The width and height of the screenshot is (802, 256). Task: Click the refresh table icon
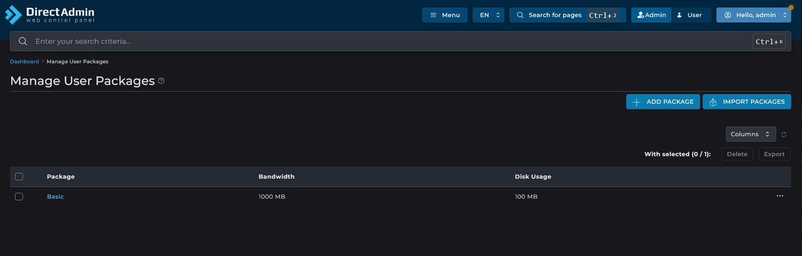click(784, 134)
